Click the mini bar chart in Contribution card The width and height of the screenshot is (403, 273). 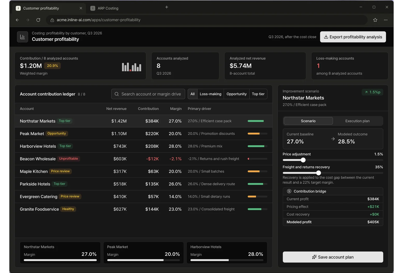tap(131, 67)
